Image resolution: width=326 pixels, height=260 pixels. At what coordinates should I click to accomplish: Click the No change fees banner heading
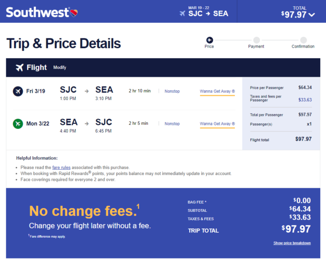(84, 211)
